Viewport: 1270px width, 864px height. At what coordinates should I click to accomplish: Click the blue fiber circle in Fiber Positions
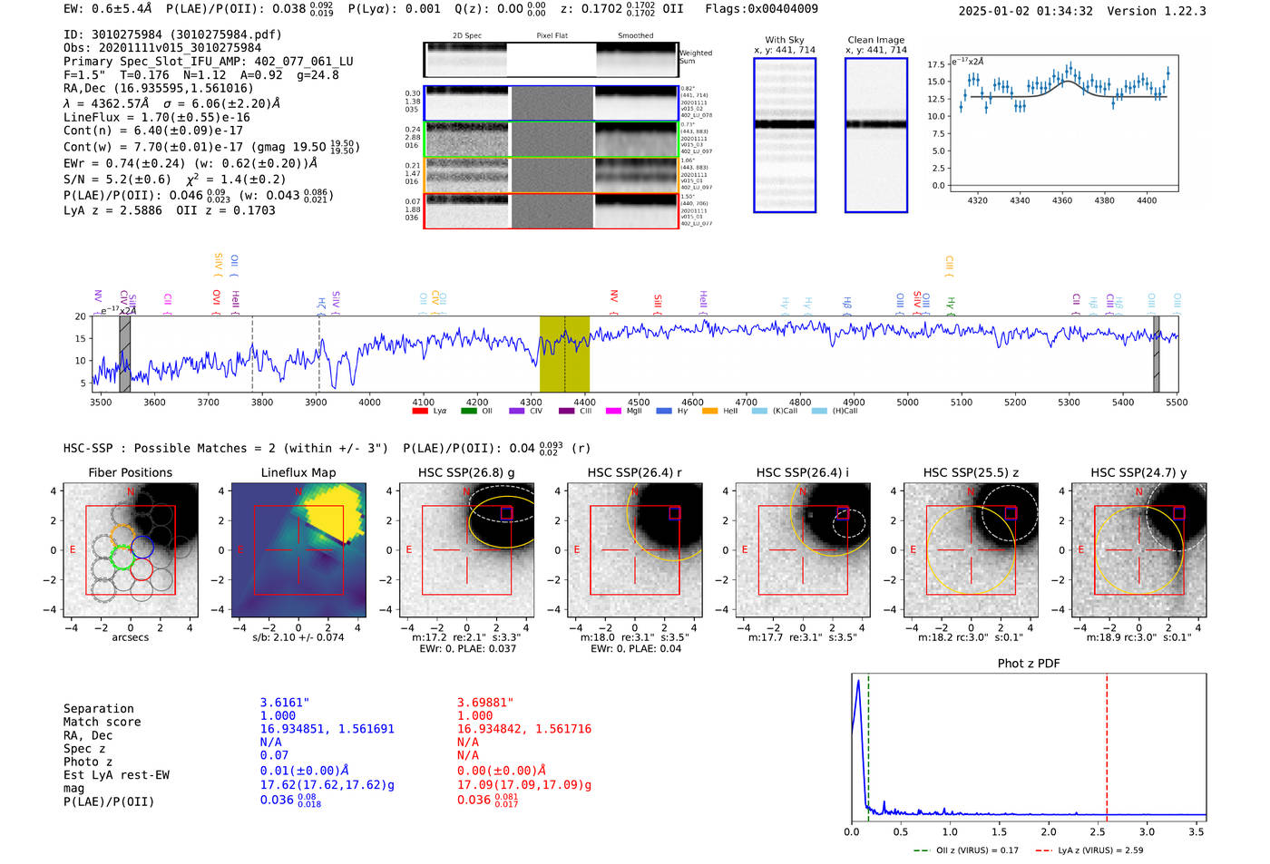pyautogui.click(x=142, y=547)
